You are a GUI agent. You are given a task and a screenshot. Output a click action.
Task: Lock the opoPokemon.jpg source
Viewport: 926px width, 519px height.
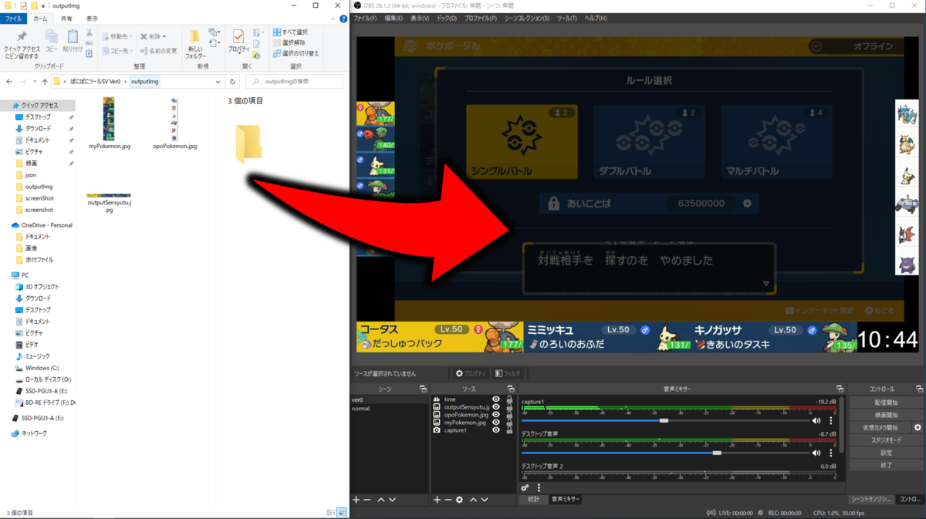click(509, 415)
